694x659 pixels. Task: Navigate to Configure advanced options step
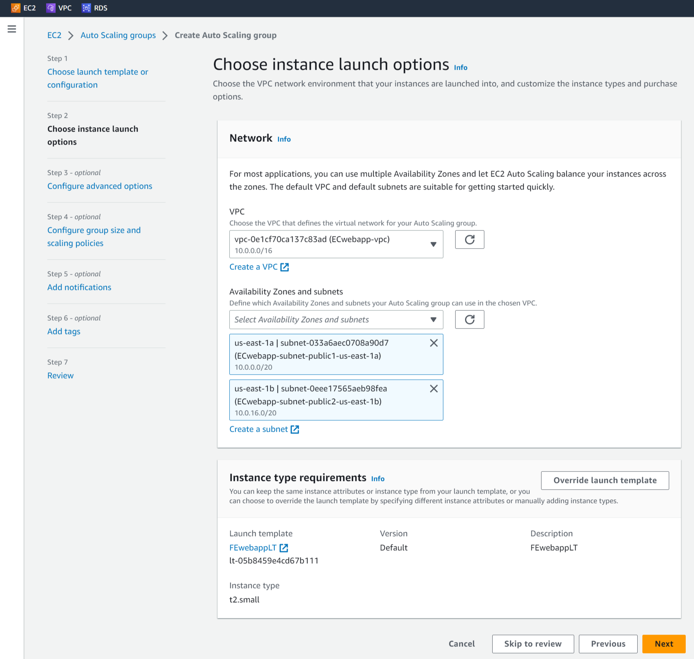point(99,186)
